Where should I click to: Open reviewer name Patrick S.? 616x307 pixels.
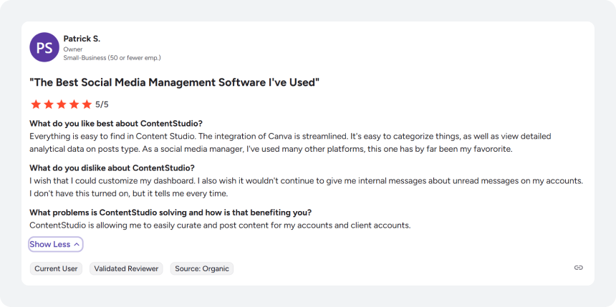click(82, 39)
